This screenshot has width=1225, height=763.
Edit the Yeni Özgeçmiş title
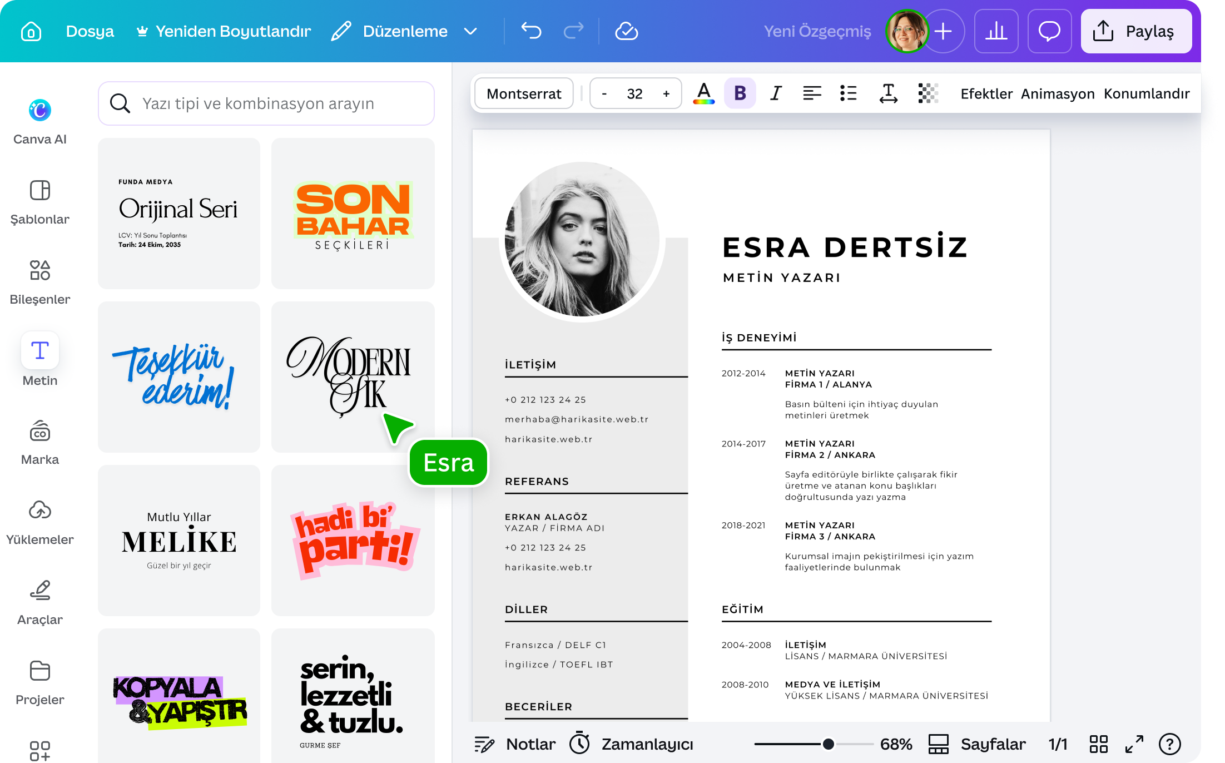tap(817, 31)
